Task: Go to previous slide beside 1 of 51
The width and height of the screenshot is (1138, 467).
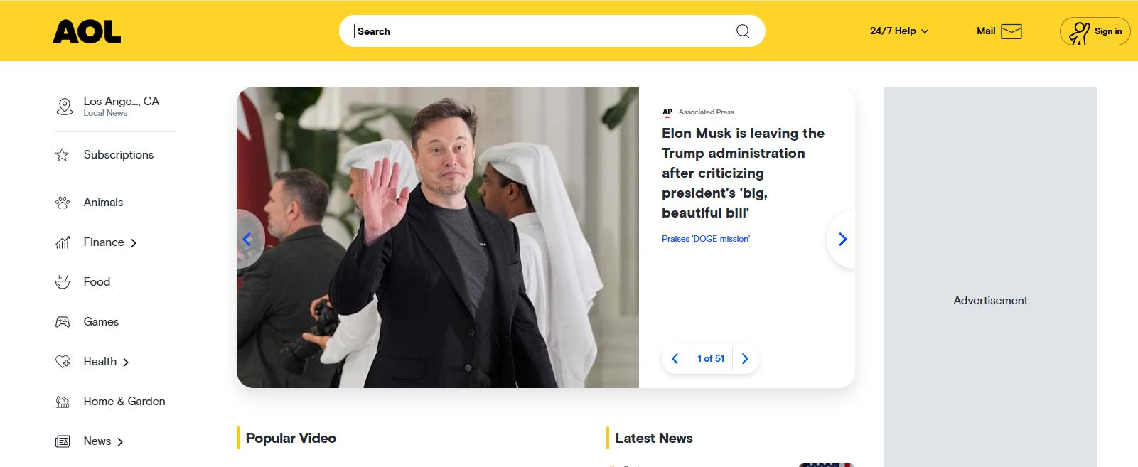Action: 675,359
